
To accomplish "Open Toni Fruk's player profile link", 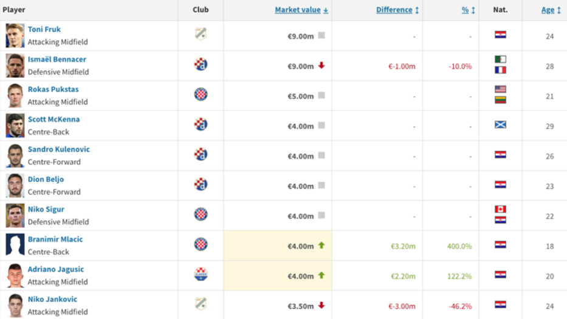I will coord(44,29).
